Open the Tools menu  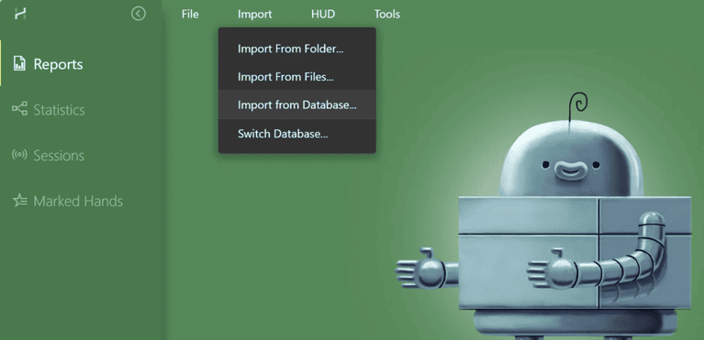point(387,15)
